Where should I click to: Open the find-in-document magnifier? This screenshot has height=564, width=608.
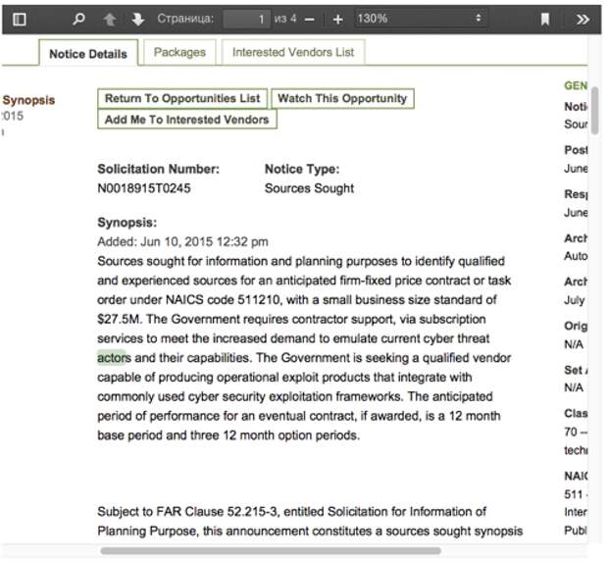pos(78,19)
